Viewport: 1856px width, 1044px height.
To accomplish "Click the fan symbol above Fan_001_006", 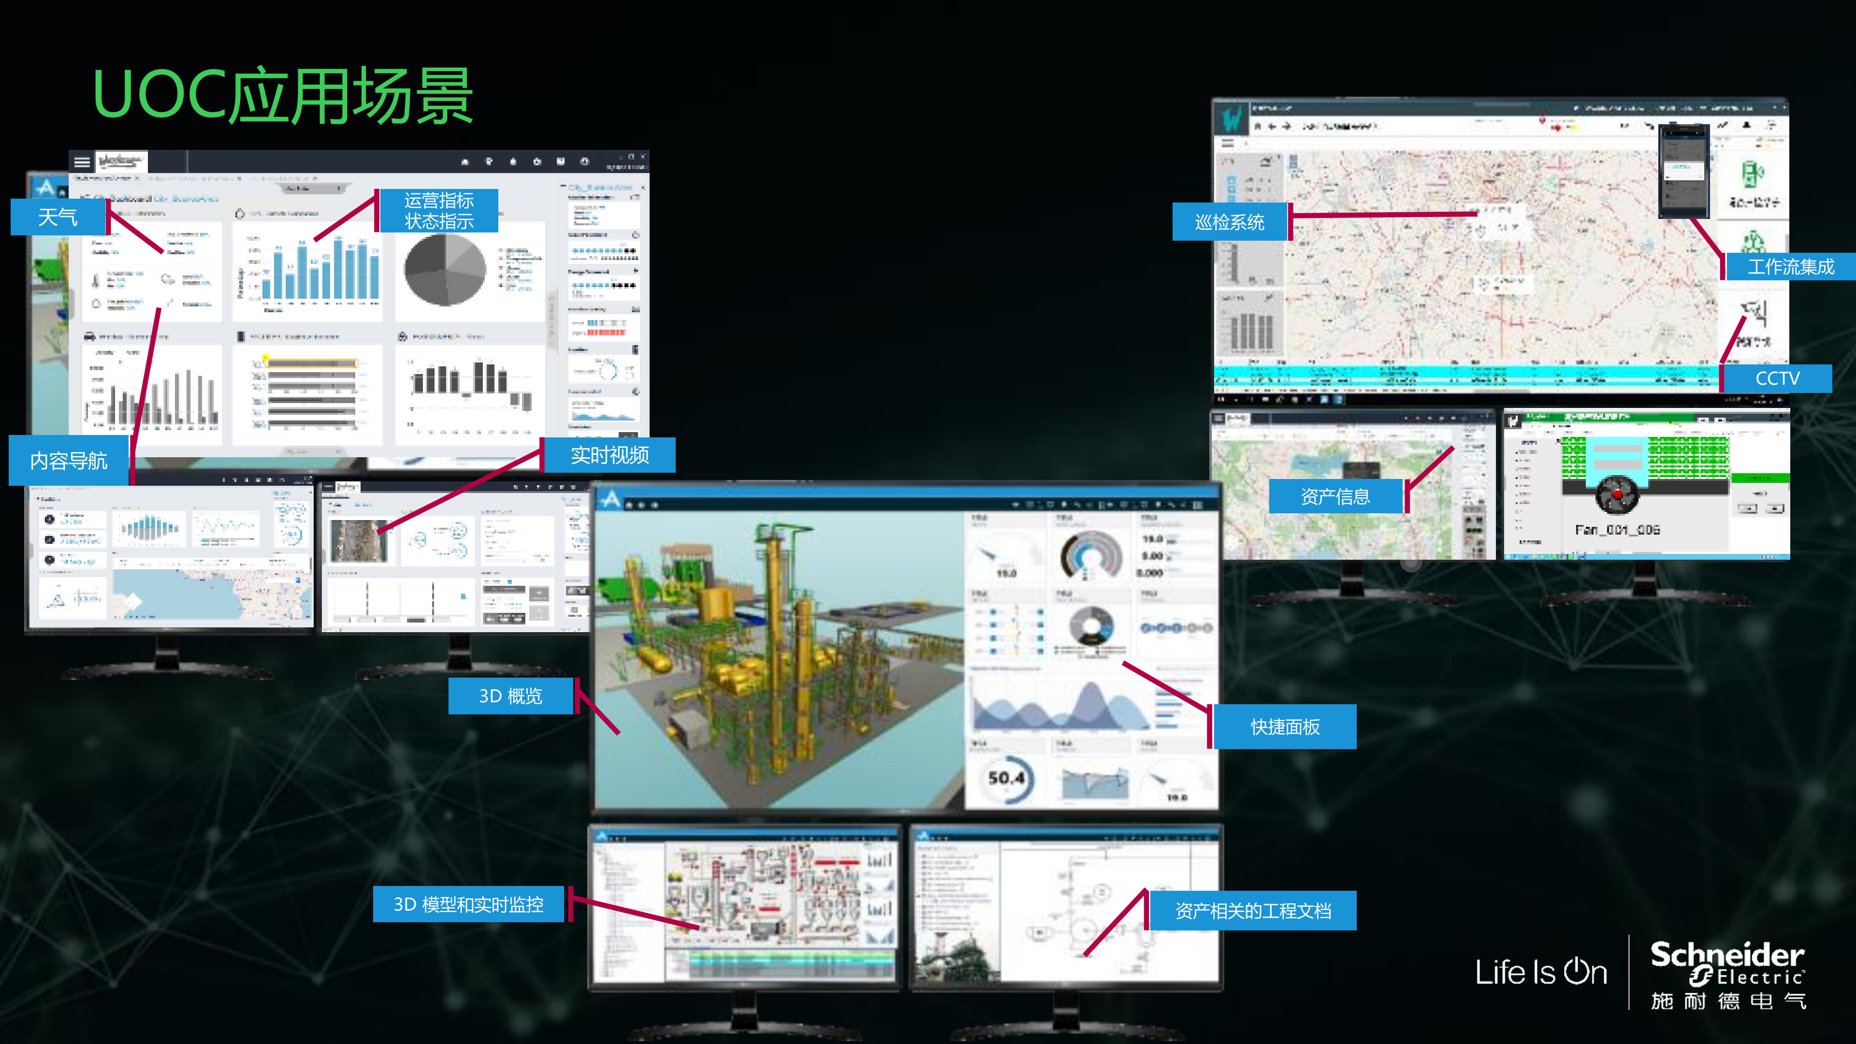I will pyautogui.click(x=1617, y=494).
